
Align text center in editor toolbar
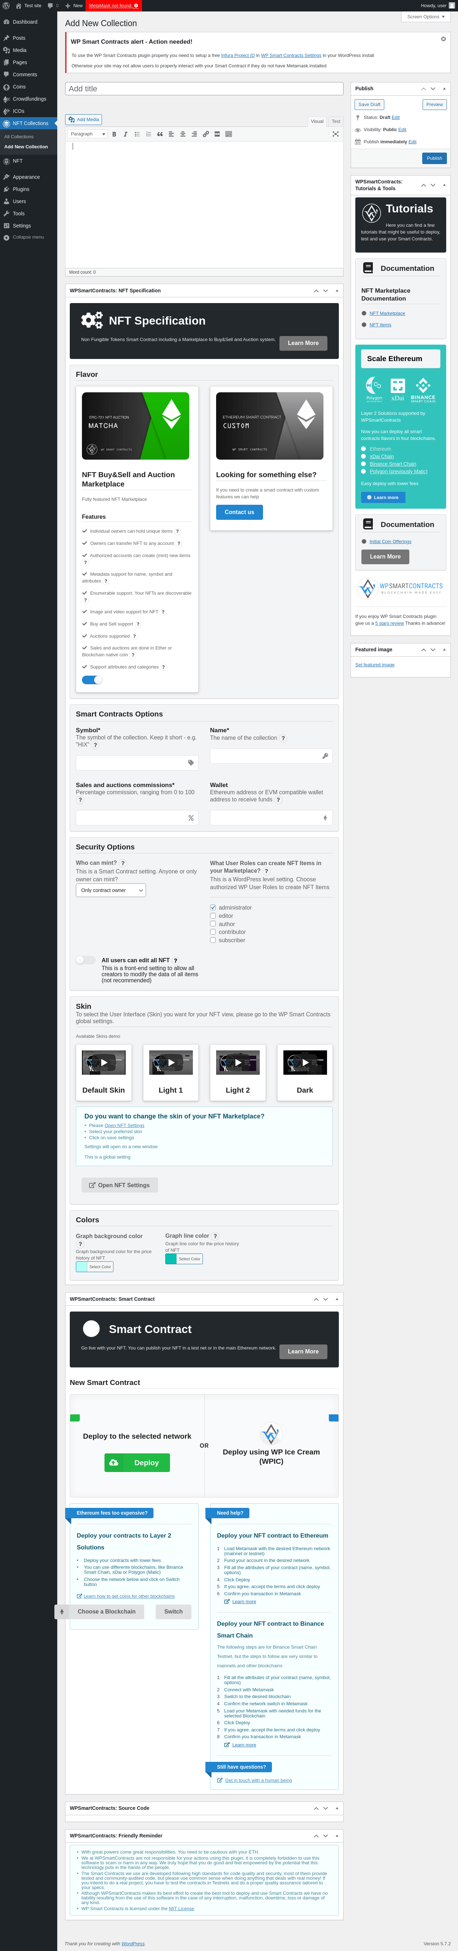coord(182,134)
